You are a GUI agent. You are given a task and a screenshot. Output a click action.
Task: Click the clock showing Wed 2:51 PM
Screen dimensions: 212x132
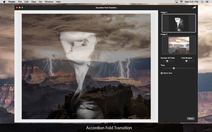click(x=191, y=2)
